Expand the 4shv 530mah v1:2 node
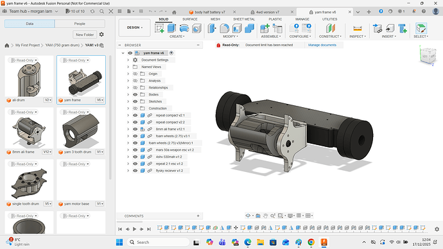Image resolution: width=443 pixels, height=249 pixels. tap(128, 157)
